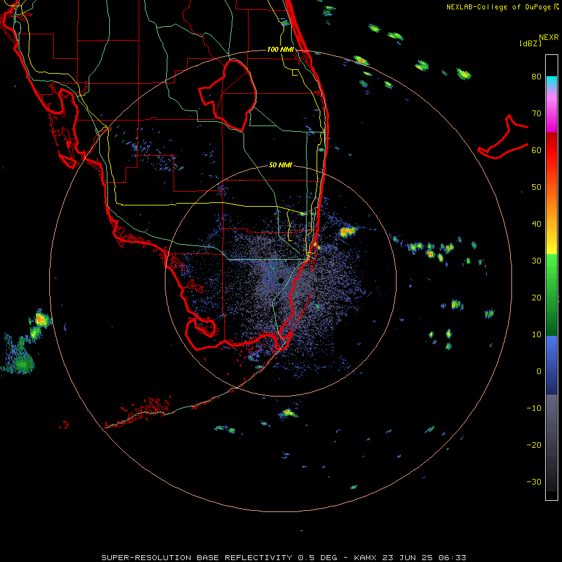Click the Super-Resolution Base Reflectivity caption
This screenshot has width=562, height=562.
283,558
